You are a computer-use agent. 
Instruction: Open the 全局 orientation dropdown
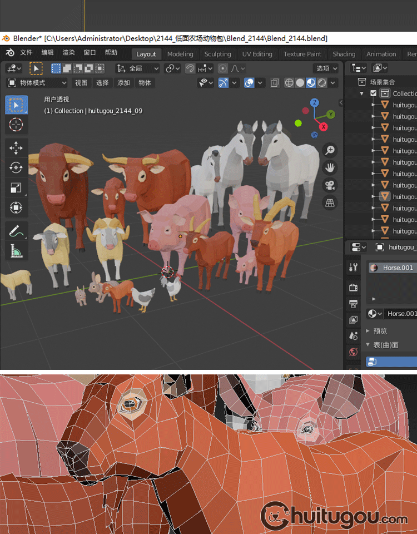coord(138,68)
